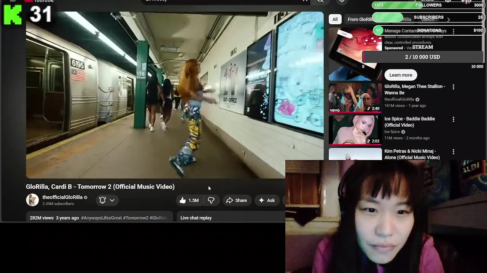
Task: Dislike the video with the thumbs-down icon
Action: point(211,200)
